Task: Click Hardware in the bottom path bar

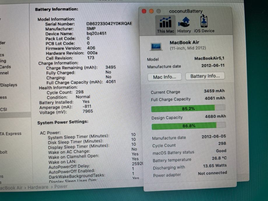Action: [x=38, y=187]
